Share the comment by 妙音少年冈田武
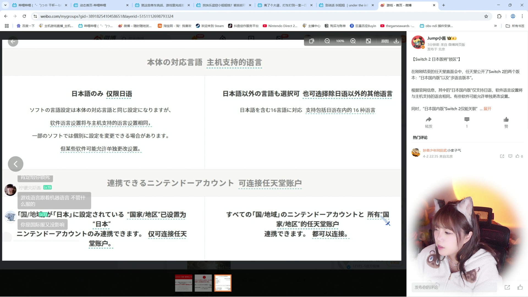The height and width of the screenshot is (297, 528). 502,156
